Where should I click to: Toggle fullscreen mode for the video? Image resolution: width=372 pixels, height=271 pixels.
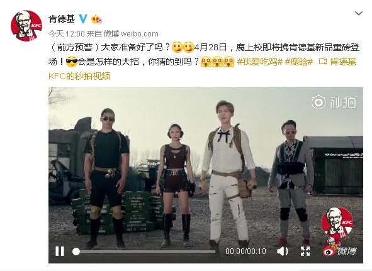click(305, 251)
